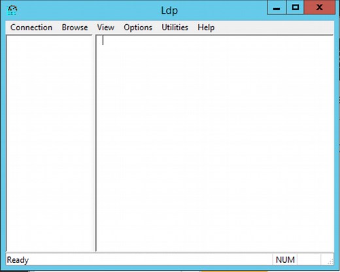Click inside the left tree pane

[50, 143]
